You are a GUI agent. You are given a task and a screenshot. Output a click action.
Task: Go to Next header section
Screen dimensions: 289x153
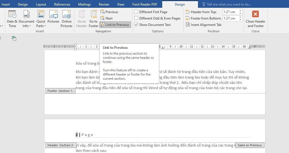(x=106, y=18)
